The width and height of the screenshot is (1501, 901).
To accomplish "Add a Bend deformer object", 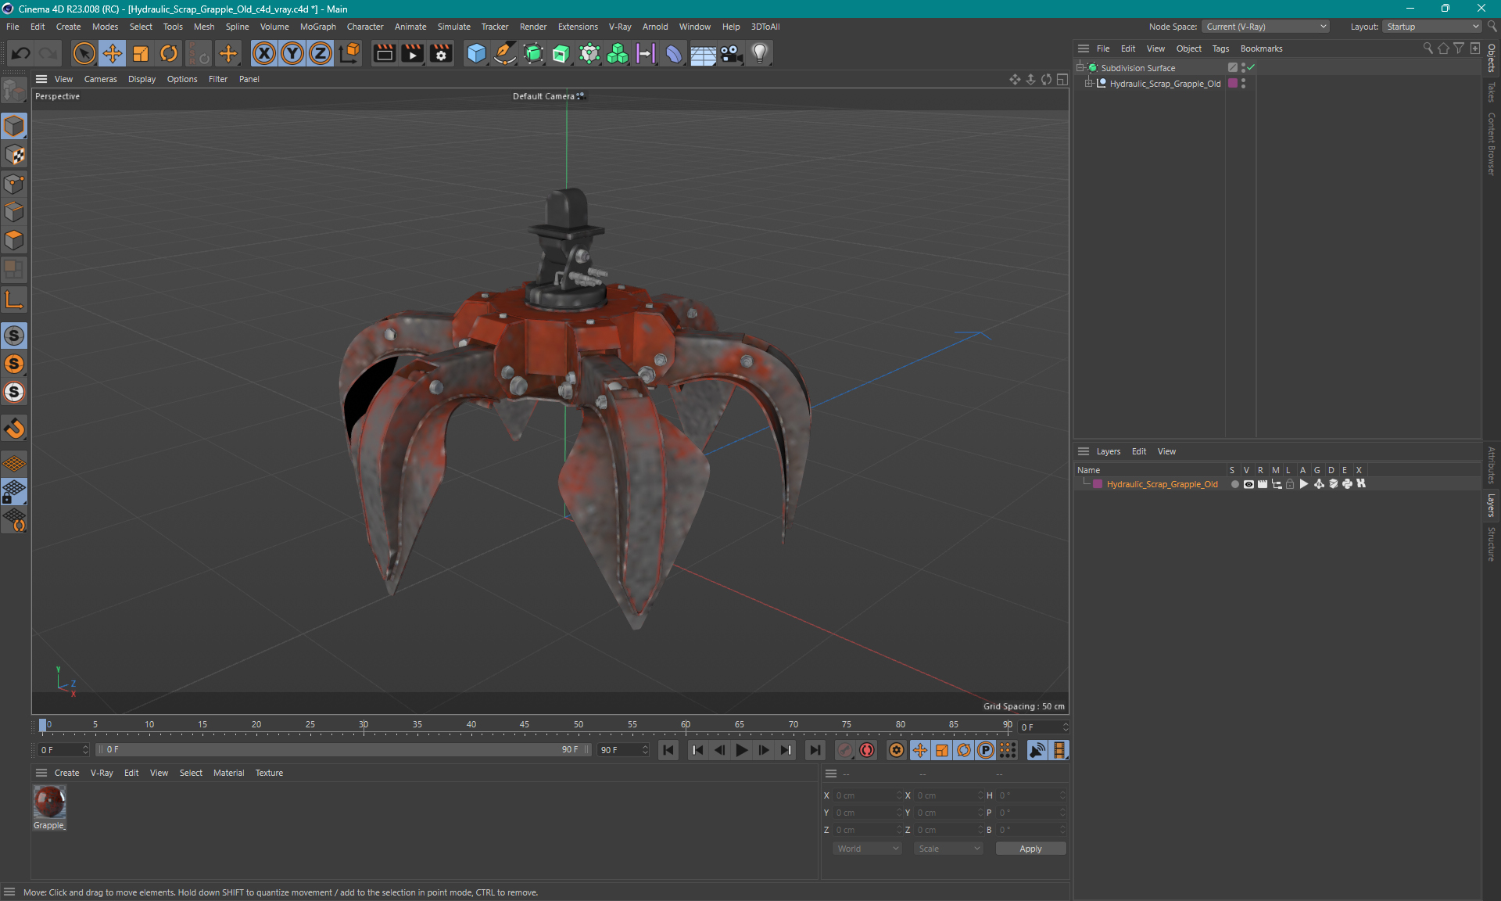I will tap(674, 53).
